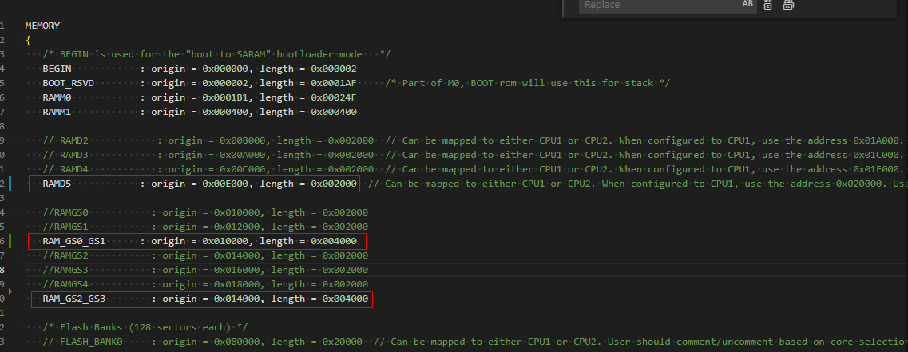Collapse the fold chevron beside // RAMD2 comment

[16, 140]
